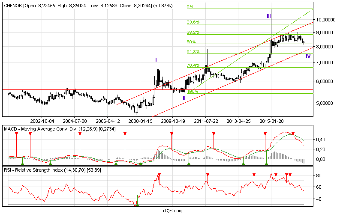Click the 9,00000 price axis label
The width and height of the screenshot is (343, 214).
[x=325, y=33]
